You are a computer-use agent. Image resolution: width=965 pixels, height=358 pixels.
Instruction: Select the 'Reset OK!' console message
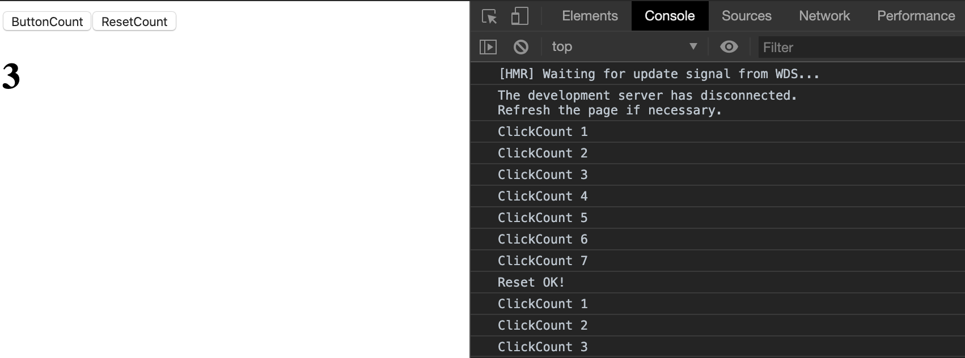point(531,282)
